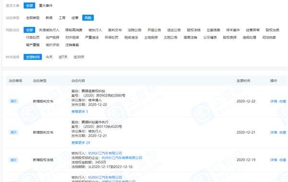
Task: Filter risk by 税收违法
Action: click(x=131, y=37)
